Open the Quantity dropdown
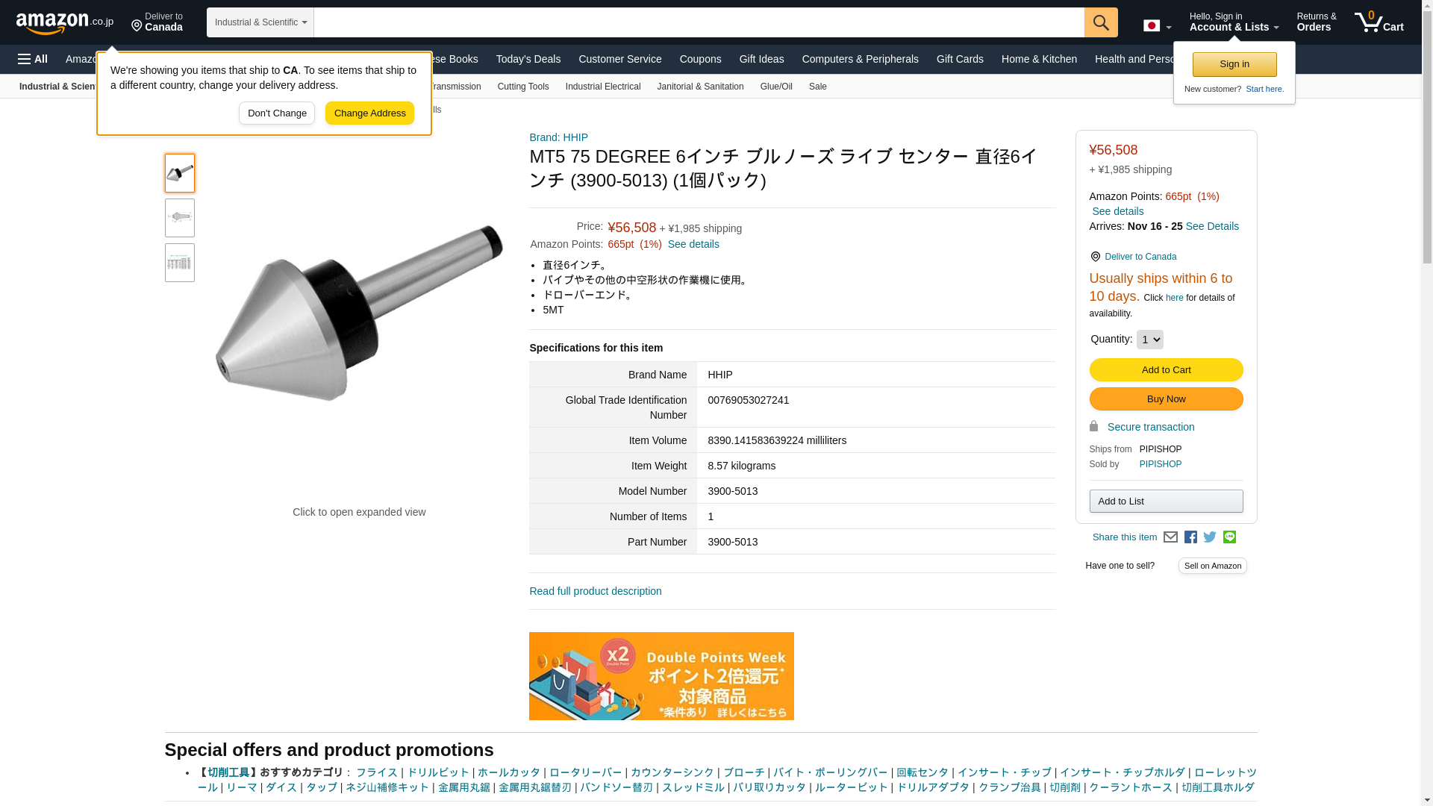 1149,340
